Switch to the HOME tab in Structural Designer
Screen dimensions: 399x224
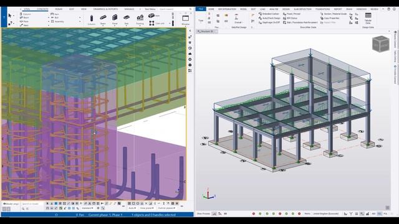pos(211,9)
